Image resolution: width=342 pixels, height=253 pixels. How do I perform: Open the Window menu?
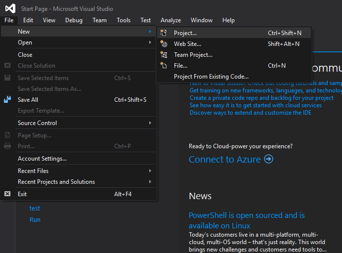tap(202, 20)
